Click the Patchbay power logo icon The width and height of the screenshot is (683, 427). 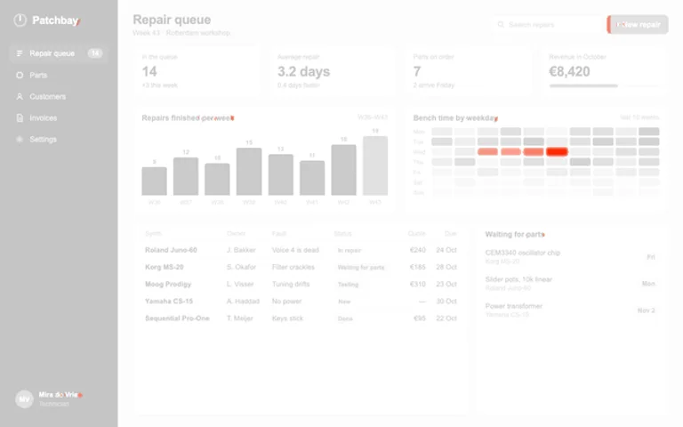[x=20, y=20]
